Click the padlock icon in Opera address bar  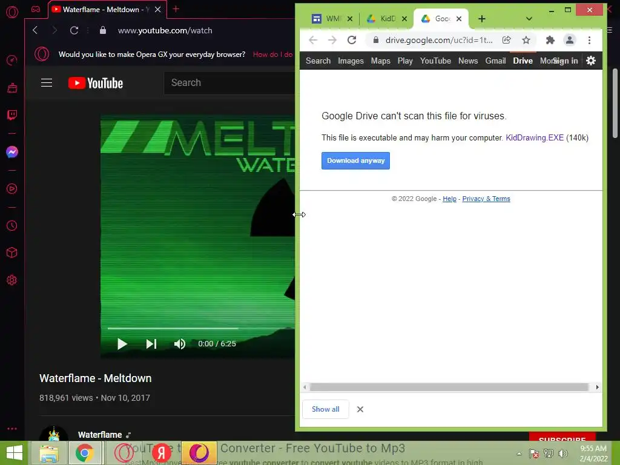click(x=103, y=30)
